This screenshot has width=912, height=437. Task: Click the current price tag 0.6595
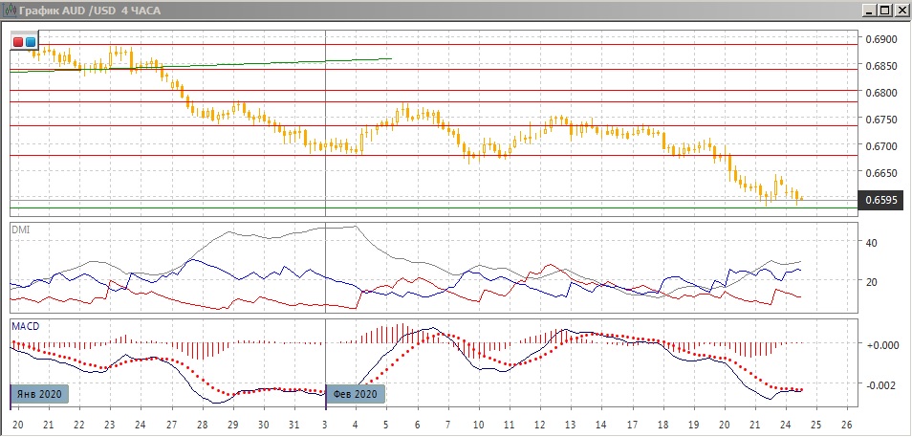880,200
